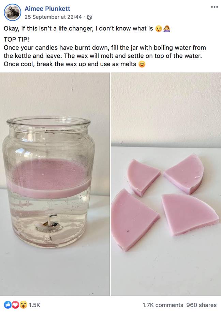Click the surprised face emoji in post text
Viewport: 221px width, 313px height.
159,29
